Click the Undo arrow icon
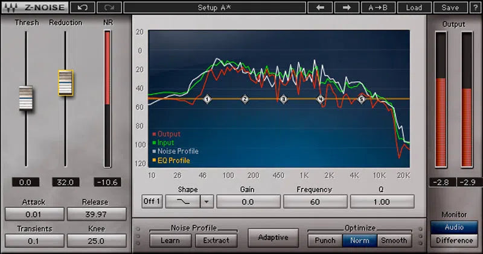This screenshot has width=483, height=254. click(83, 8)
